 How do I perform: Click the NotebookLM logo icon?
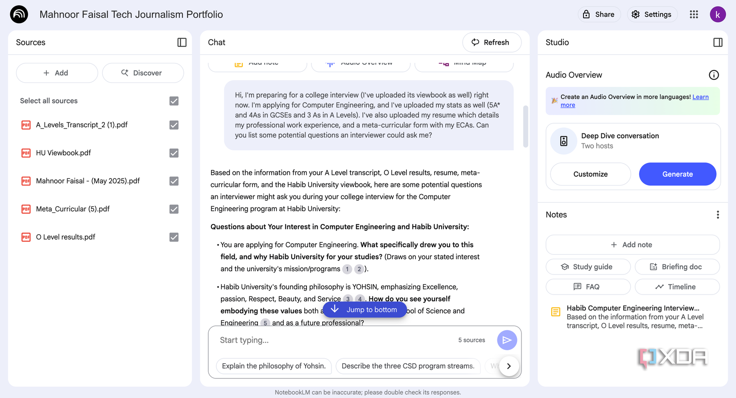click(19, 14)
